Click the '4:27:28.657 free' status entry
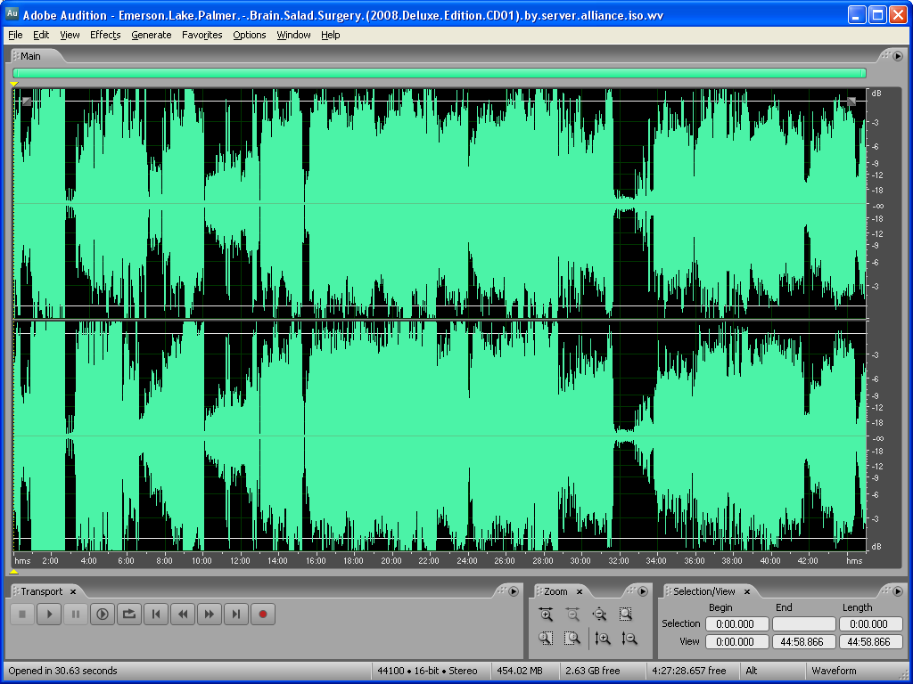The image size is (913, 684). [689, 671]
